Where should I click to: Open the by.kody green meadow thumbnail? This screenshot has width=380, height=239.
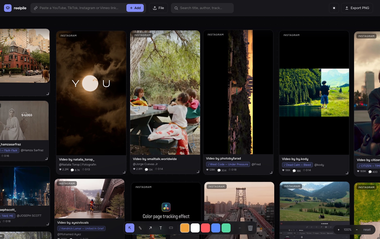pyautogui.click(x=314, y=93)
